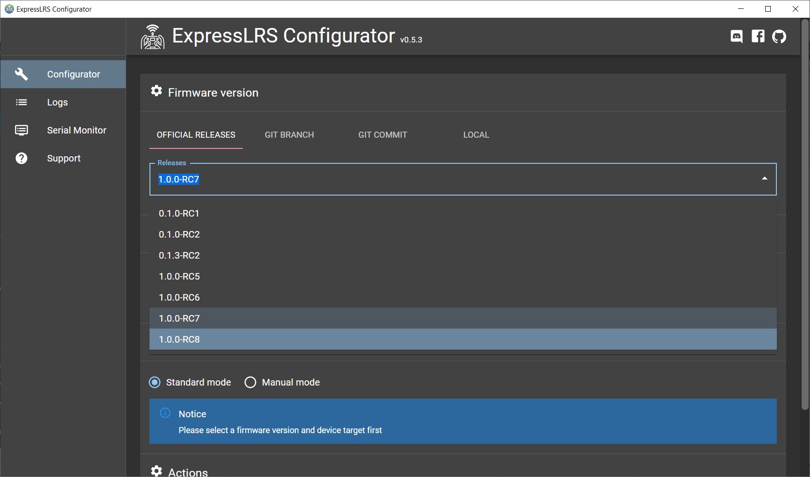Viewport: 810px width, 477px height.
Task: Click the Firmware version heading
Action: point(213,92)
